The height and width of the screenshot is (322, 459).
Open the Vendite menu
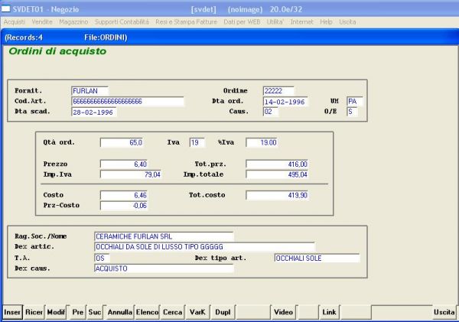coord(42,22)
